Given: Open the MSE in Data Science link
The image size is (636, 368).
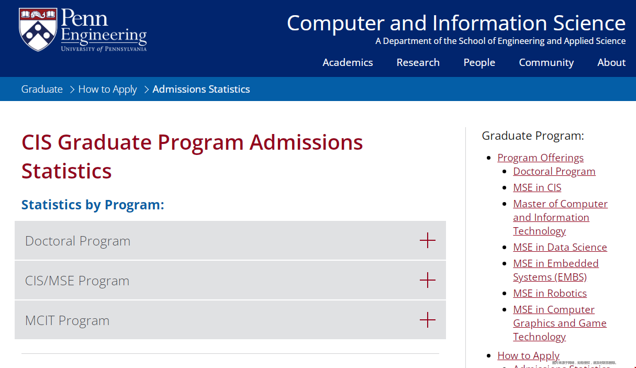Looking at the screenshot, I should (x=560, y=247).
